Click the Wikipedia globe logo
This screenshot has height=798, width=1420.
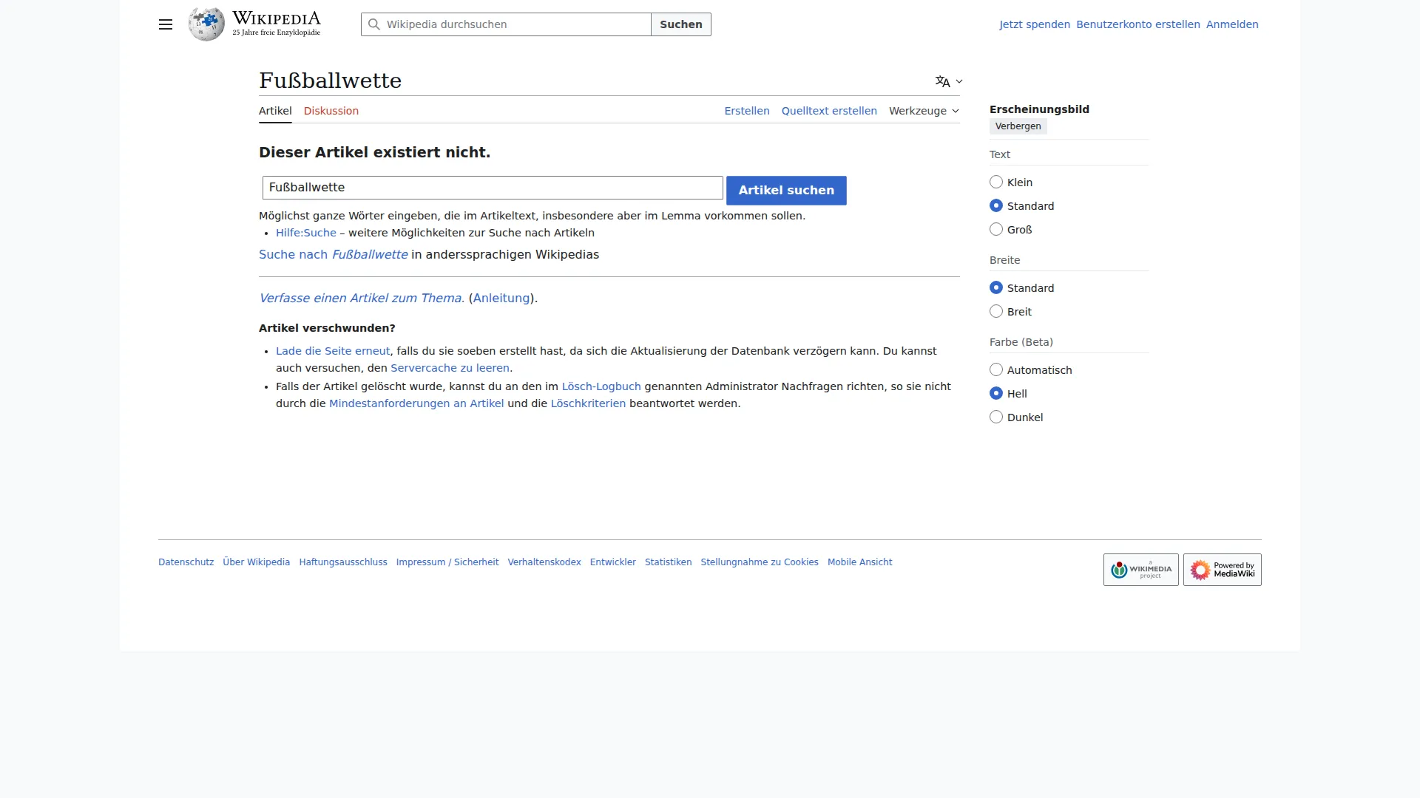click(206, 24)
